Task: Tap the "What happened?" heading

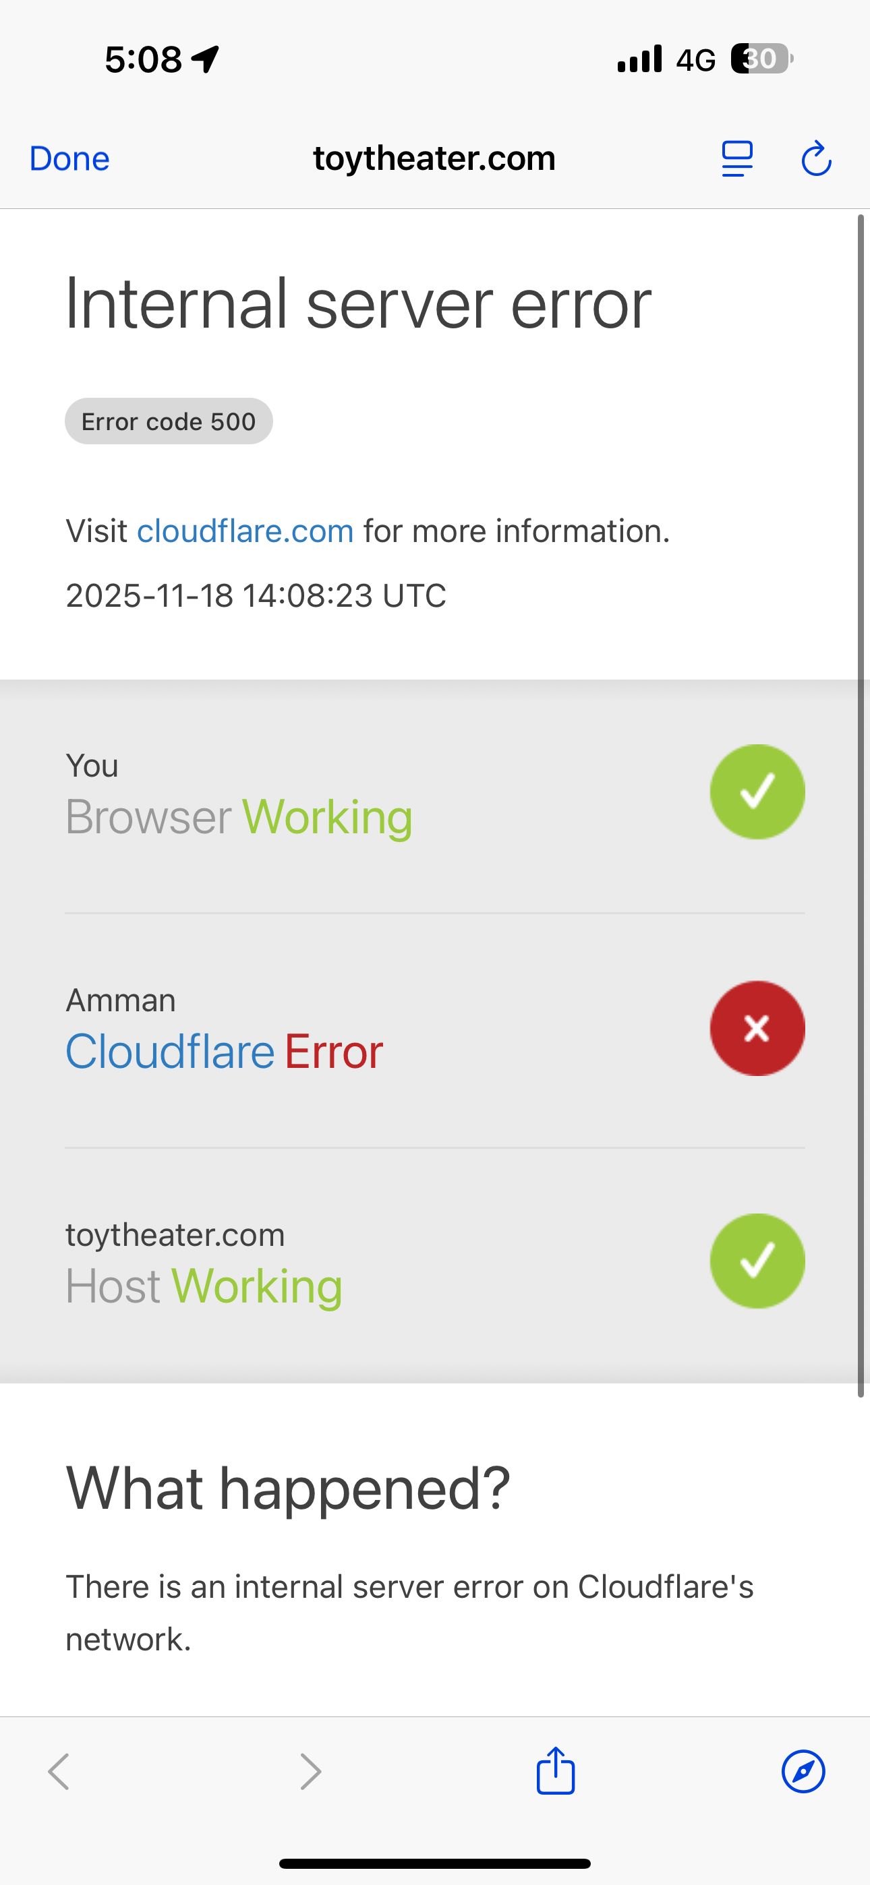Action: [288, 1488]
